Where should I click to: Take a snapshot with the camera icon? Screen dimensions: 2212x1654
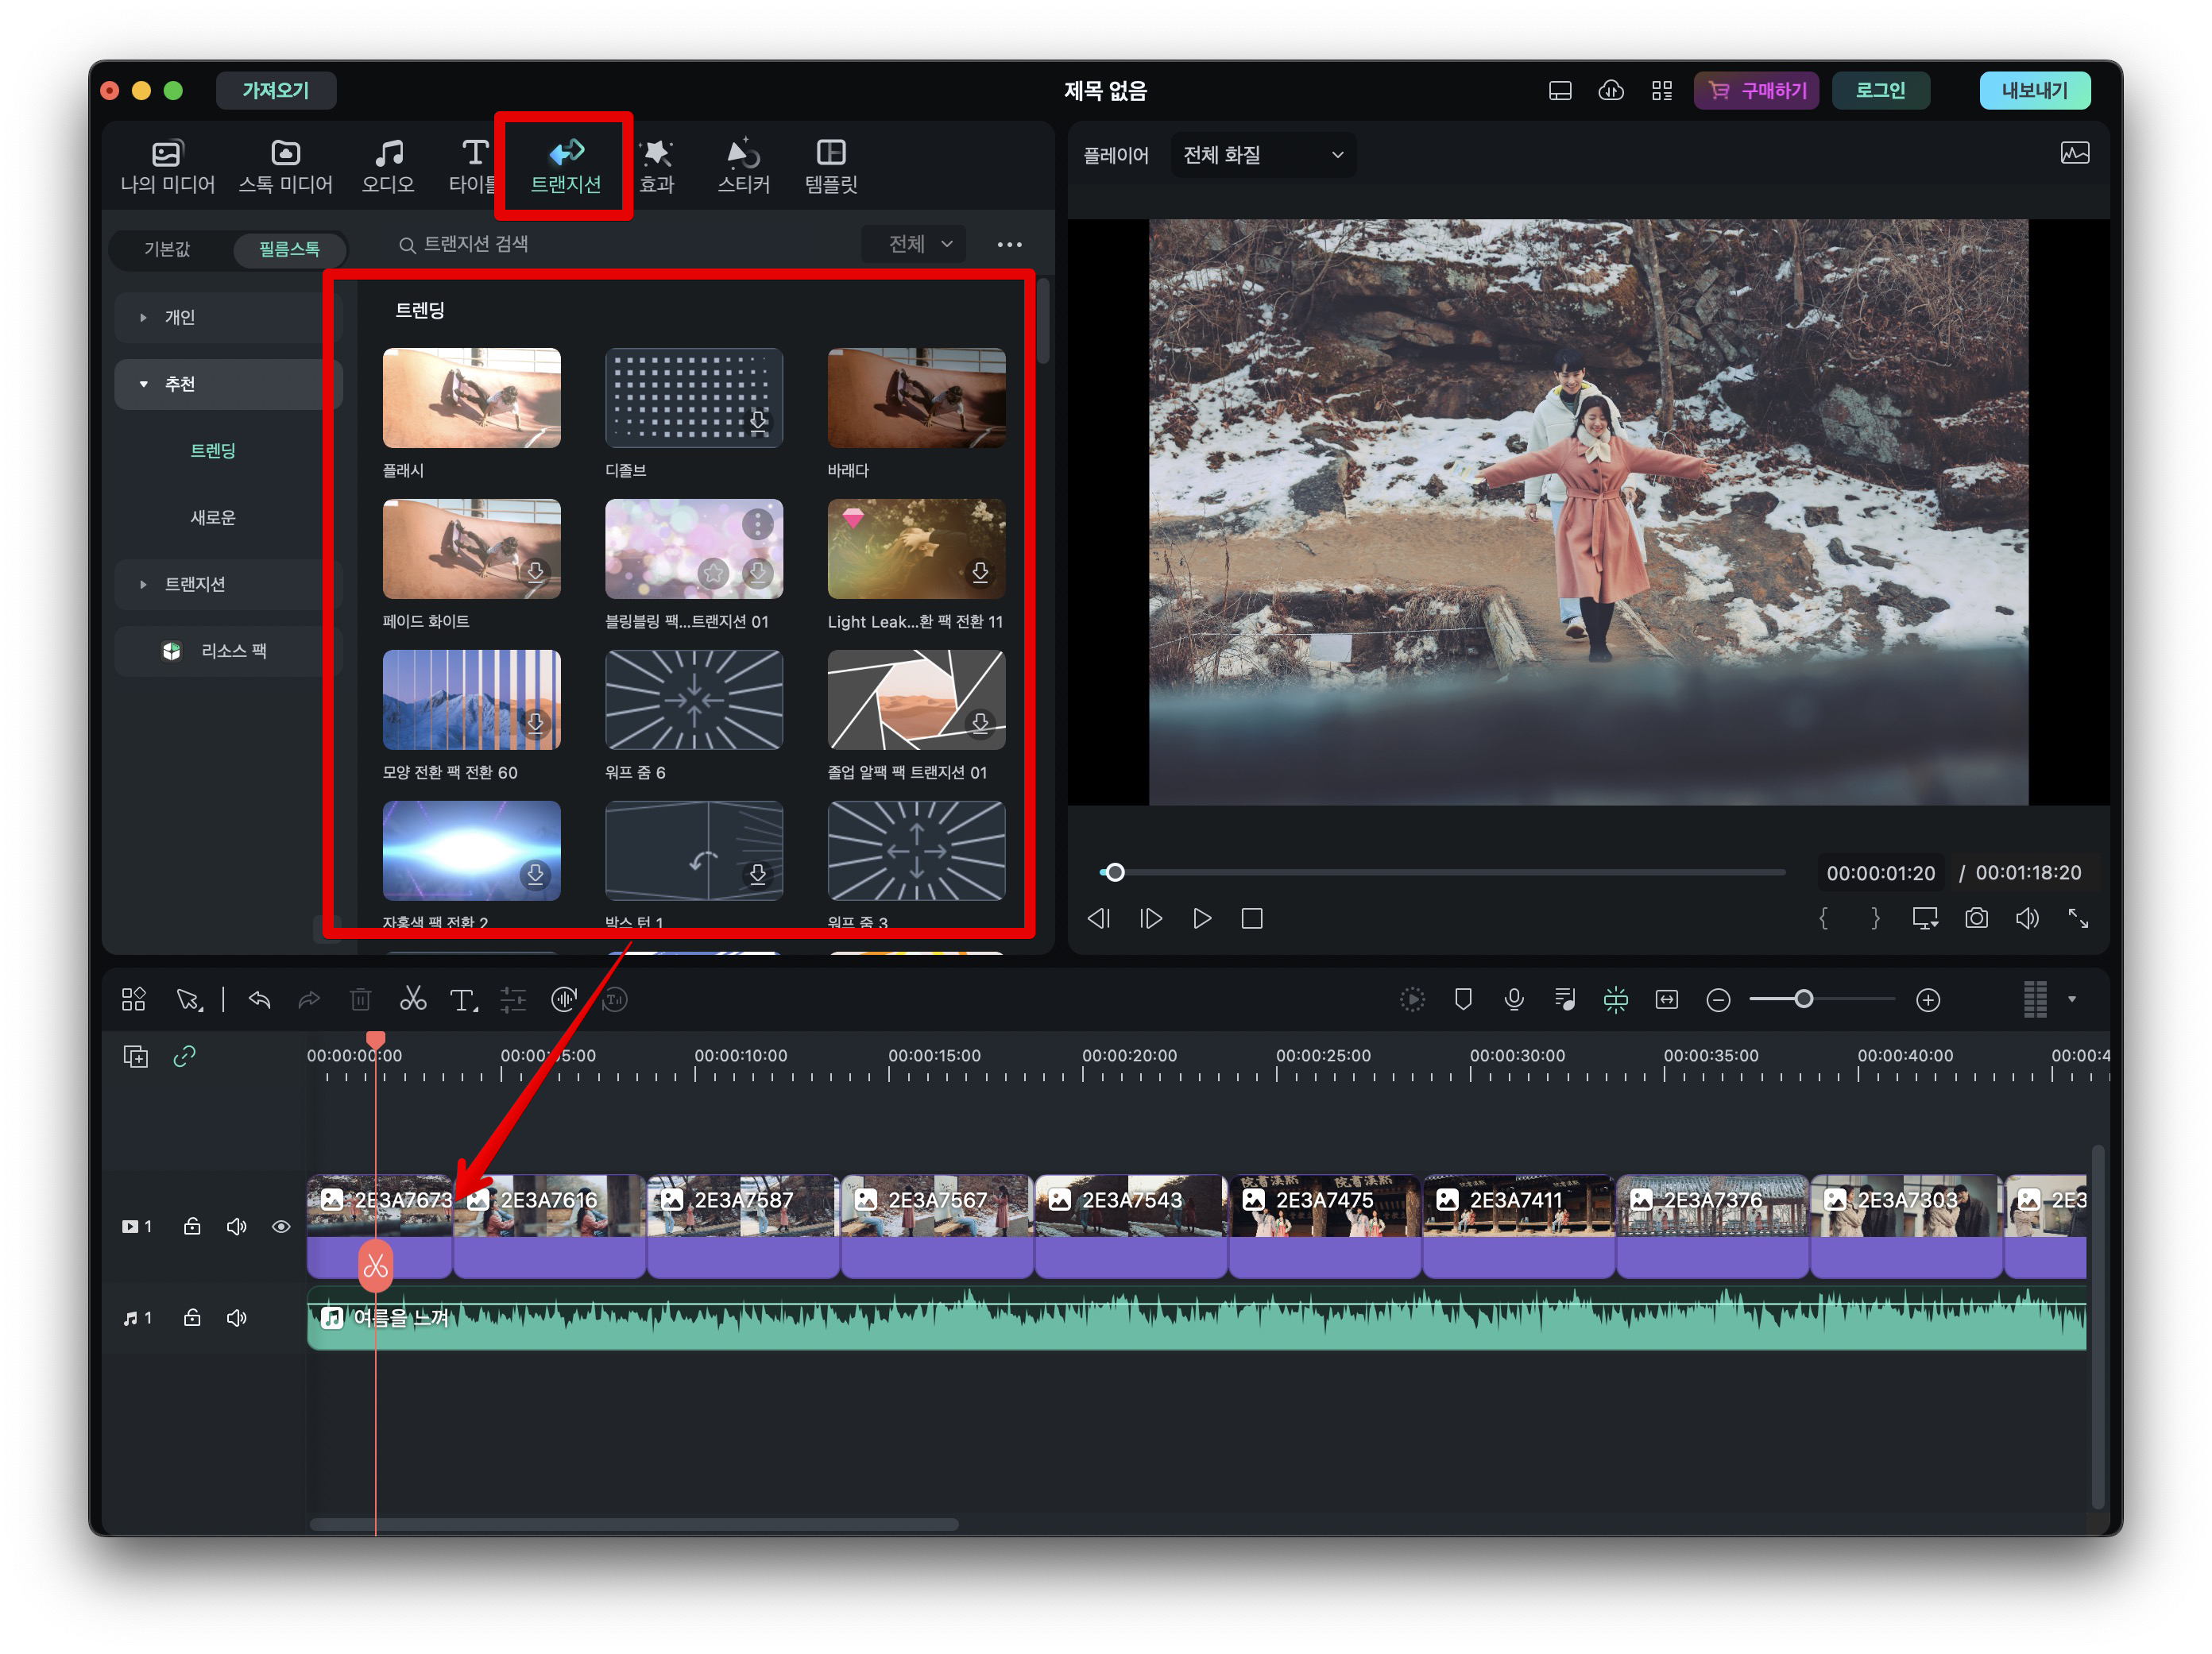(1976, 918)
